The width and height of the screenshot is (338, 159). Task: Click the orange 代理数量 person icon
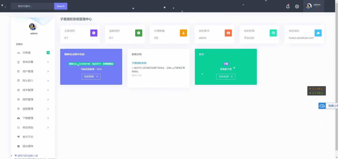[183, 33]
